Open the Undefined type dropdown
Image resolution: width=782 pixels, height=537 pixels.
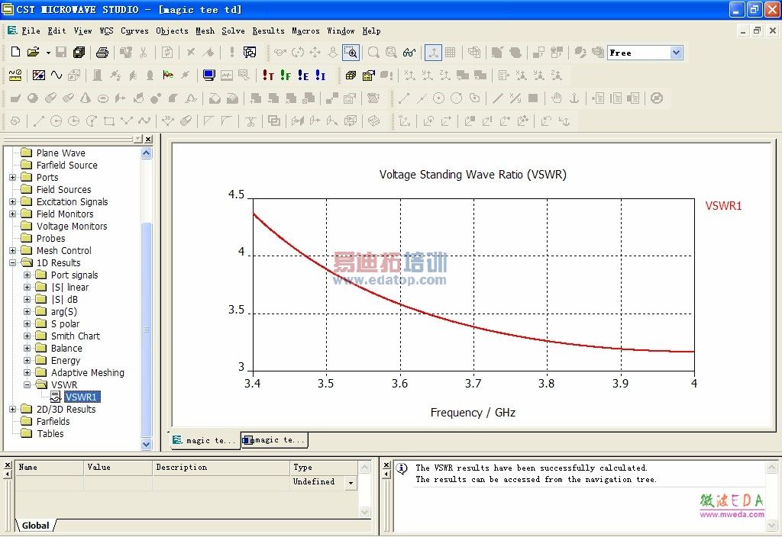tap(351, 483)
